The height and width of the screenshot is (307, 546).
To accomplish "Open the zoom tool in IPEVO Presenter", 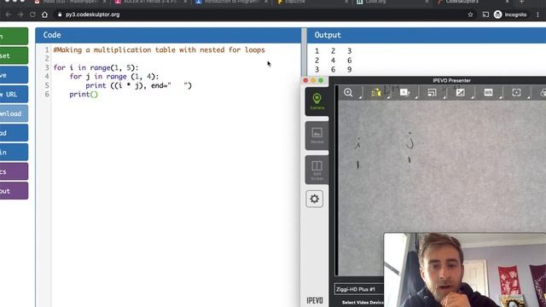I will point(348,93).
